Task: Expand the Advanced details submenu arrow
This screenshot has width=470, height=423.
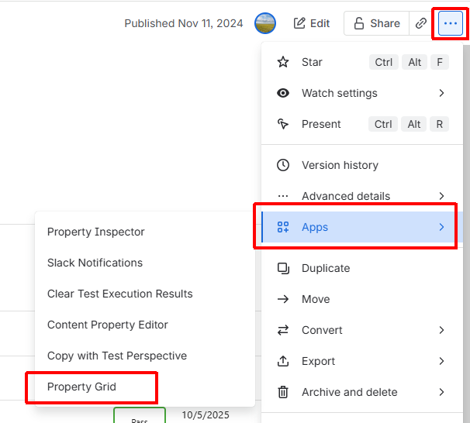Action: click(441, 196)
